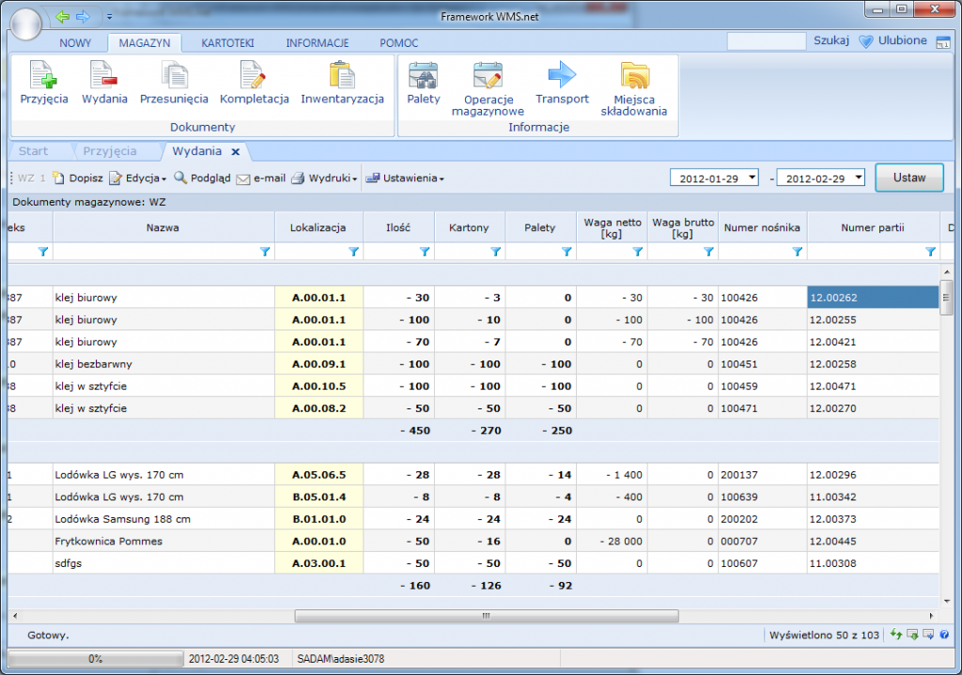Open Wydania documents icon in ribbon
This screenshot has width=962, height=675.
[104, 75]
